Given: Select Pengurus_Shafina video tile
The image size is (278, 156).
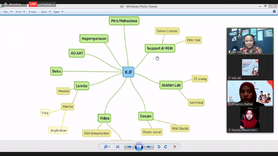Looking at the screenshot, I should click(250, 93).
